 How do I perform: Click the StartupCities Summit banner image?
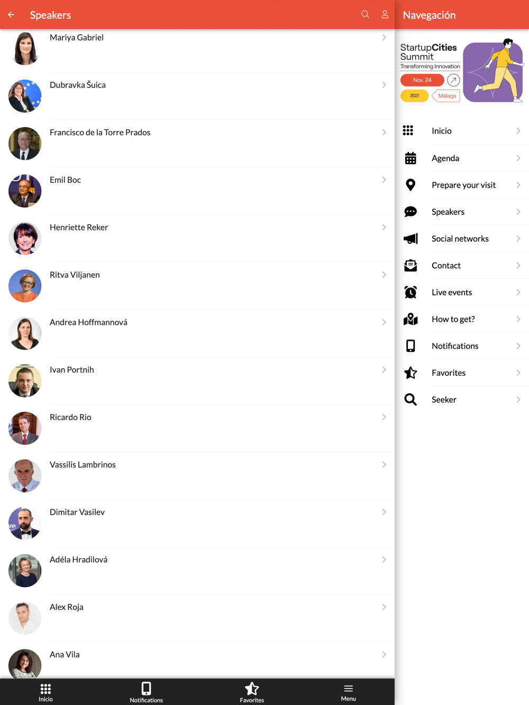[x=462, y=71]
